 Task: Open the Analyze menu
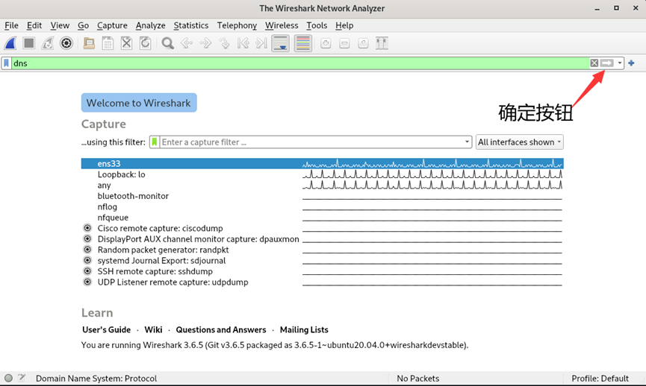[150, 25]
